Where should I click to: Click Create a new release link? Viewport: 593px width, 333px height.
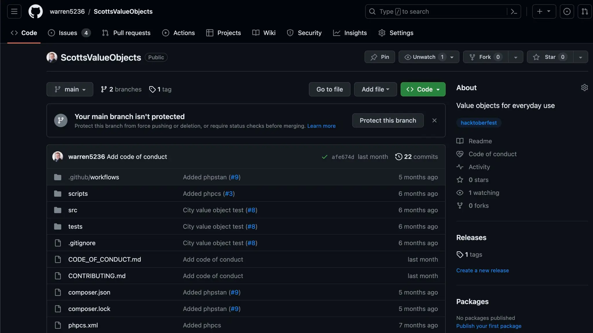[x=482, y=271]
